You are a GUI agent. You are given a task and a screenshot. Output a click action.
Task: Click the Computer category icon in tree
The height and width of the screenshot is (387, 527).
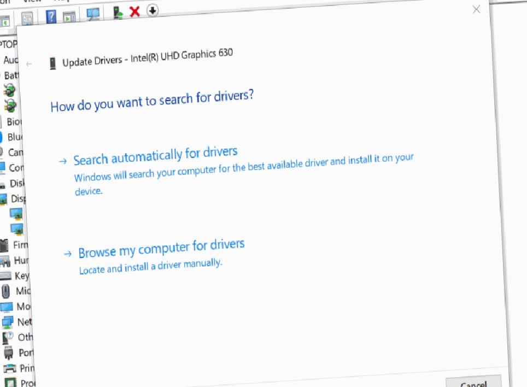pos(3,168)
